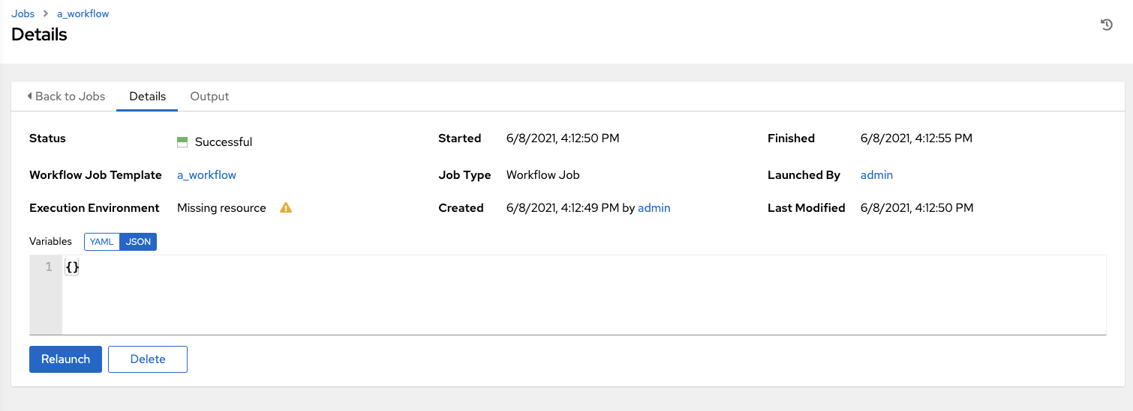
Task: Click the admin link in Created field
Action: pyautogui.click(x=654, y=208)
